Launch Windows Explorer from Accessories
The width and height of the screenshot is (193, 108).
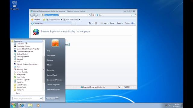23,80
